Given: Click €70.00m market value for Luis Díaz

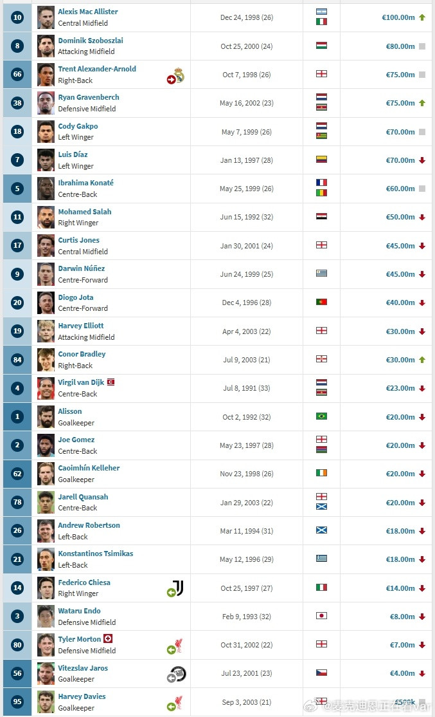Looking at the screenshot, I should (400, 160).
